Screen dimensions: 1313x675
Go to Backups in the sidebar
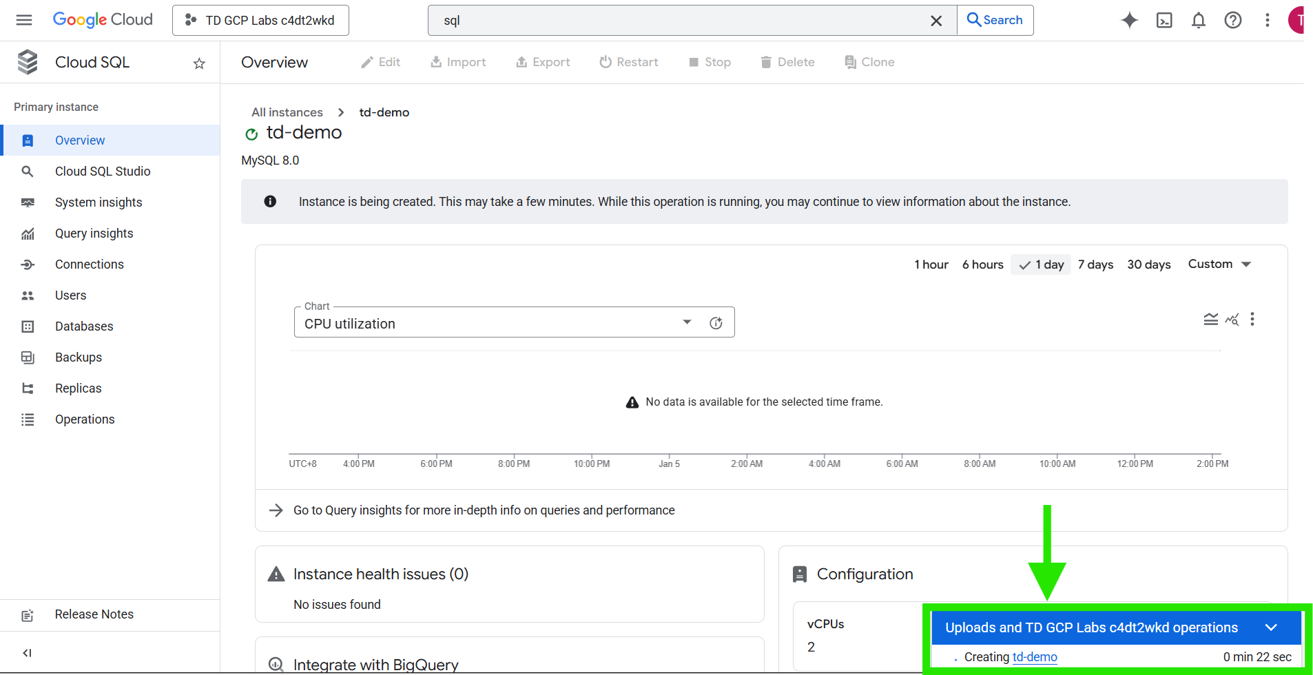click(79, 357)
